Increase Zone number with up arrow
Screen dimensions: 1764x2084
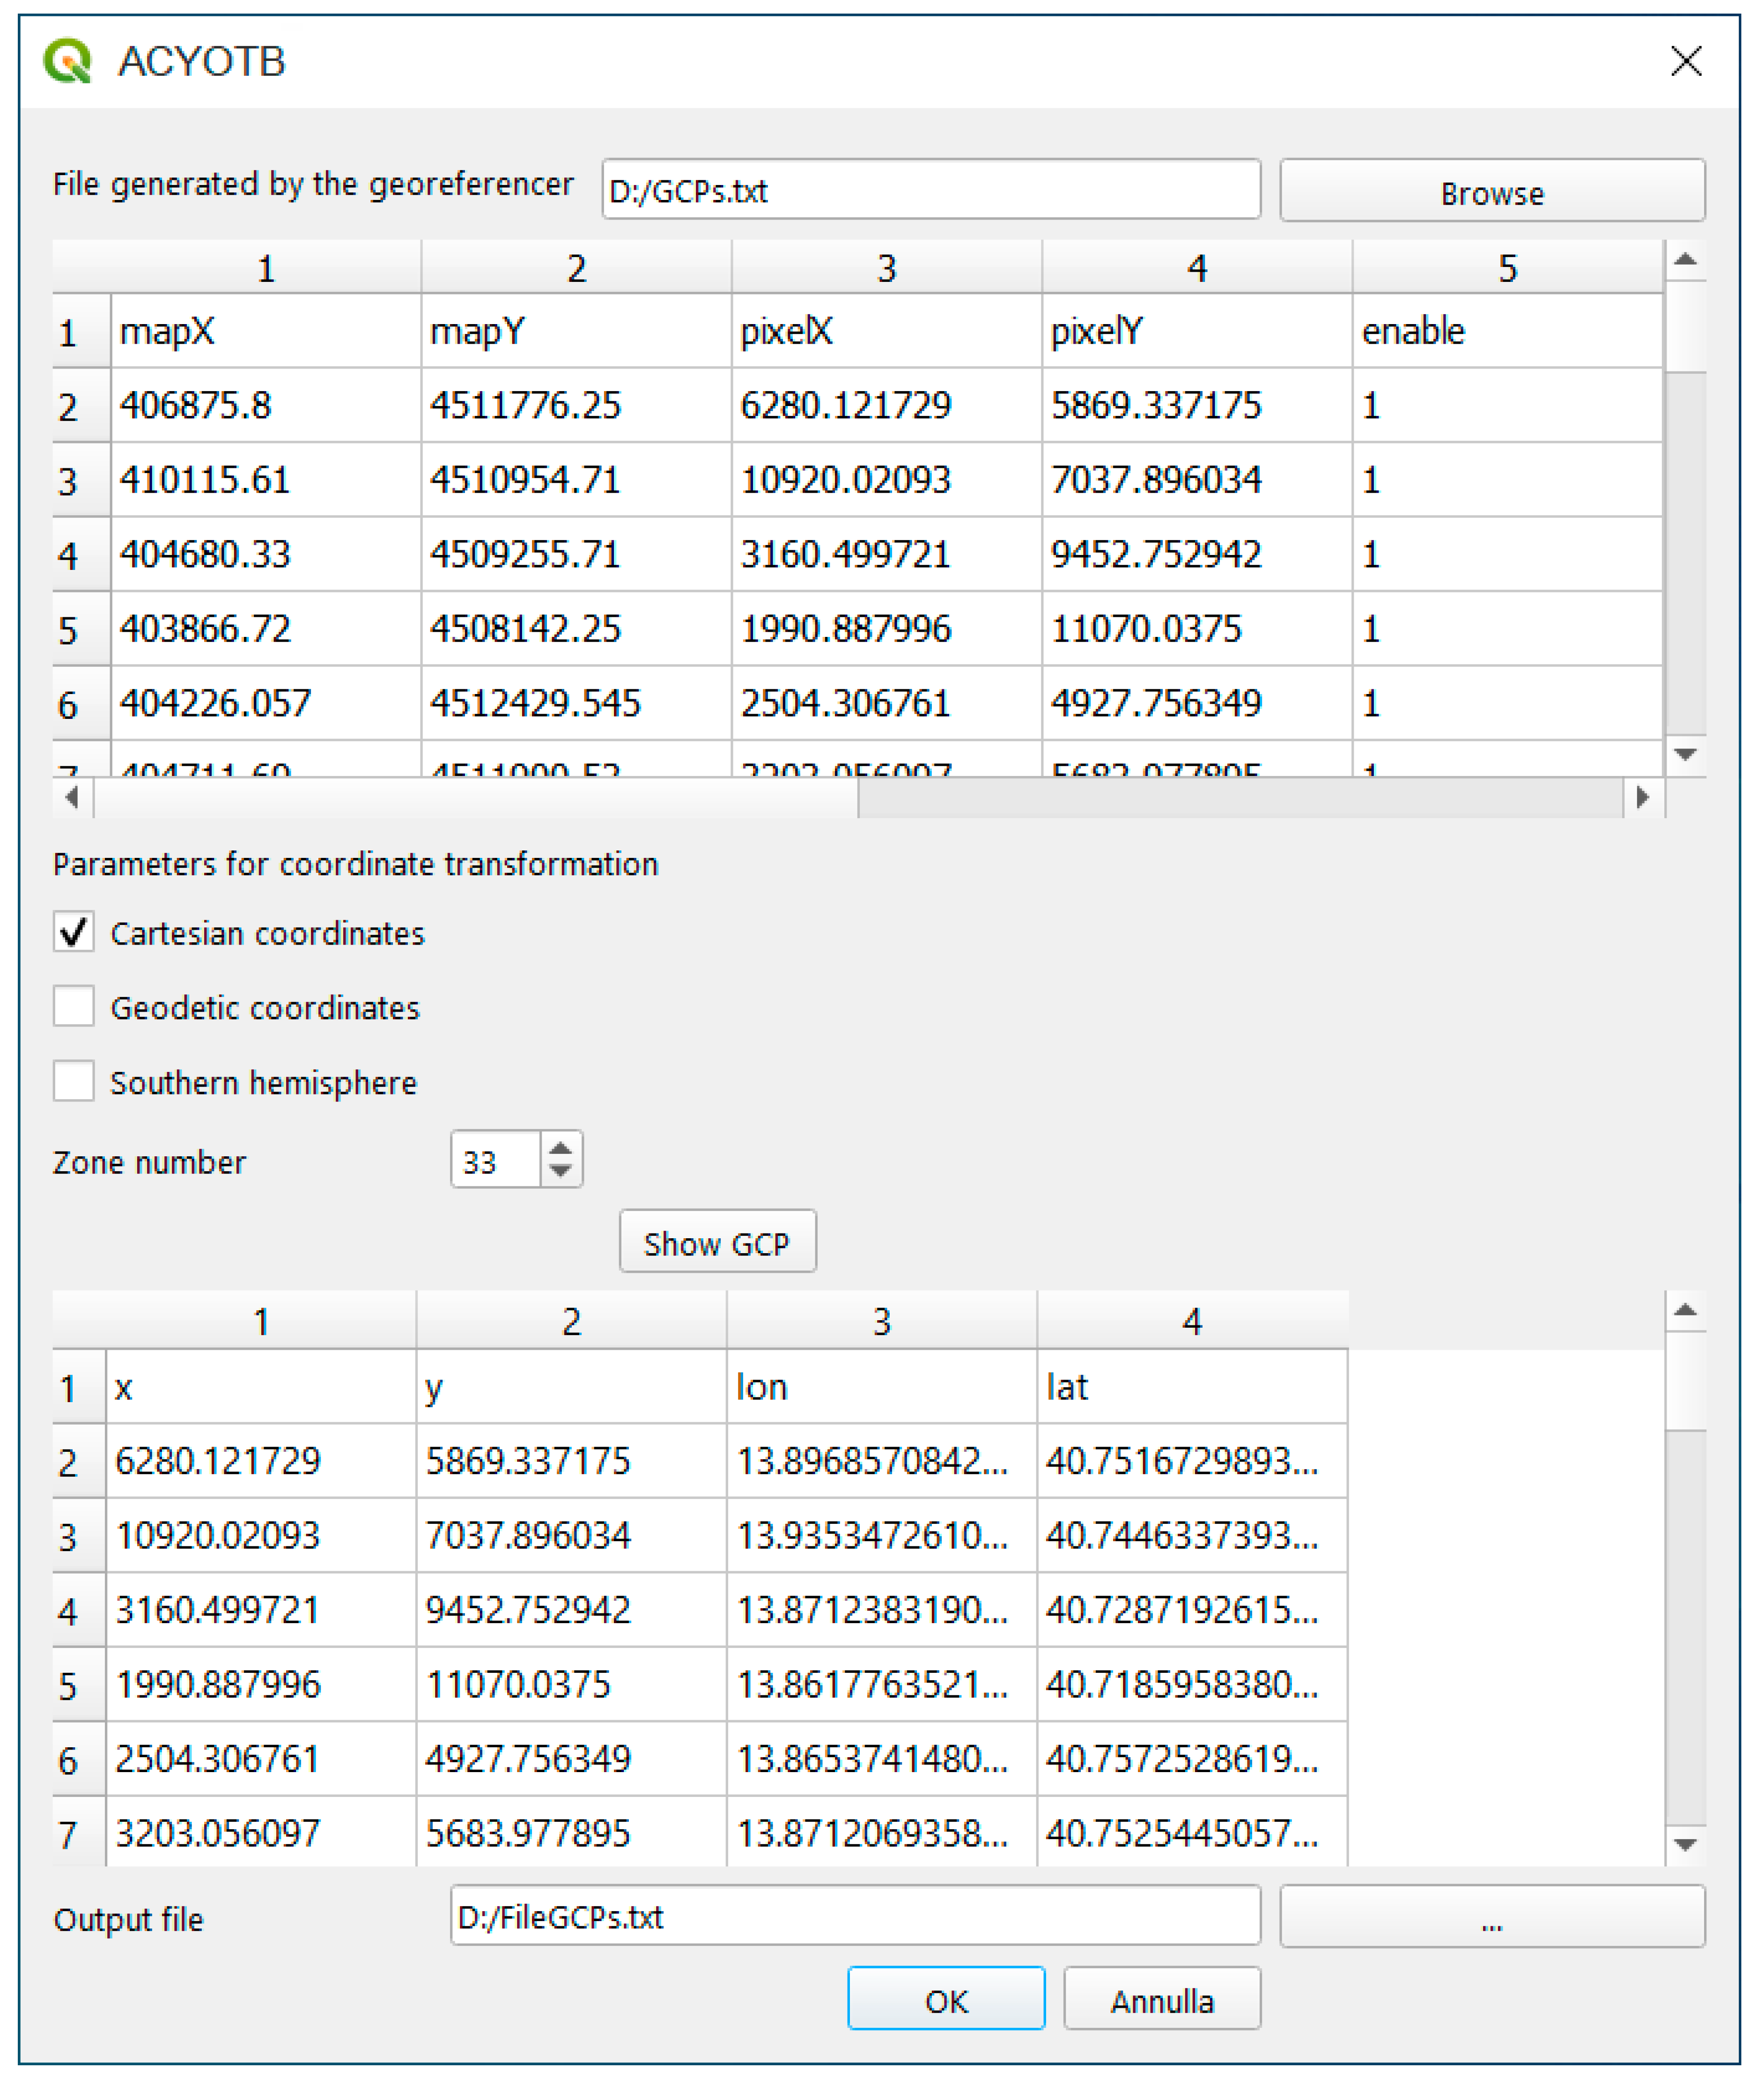pos(561,1148)
